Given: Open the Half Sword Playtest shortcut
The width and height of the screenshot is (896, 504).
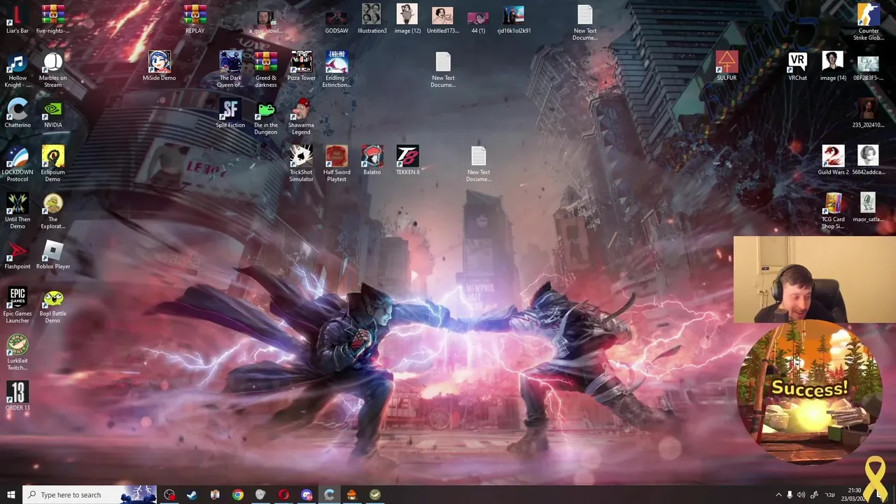Looking at the screenshot, I should [337, 163].
